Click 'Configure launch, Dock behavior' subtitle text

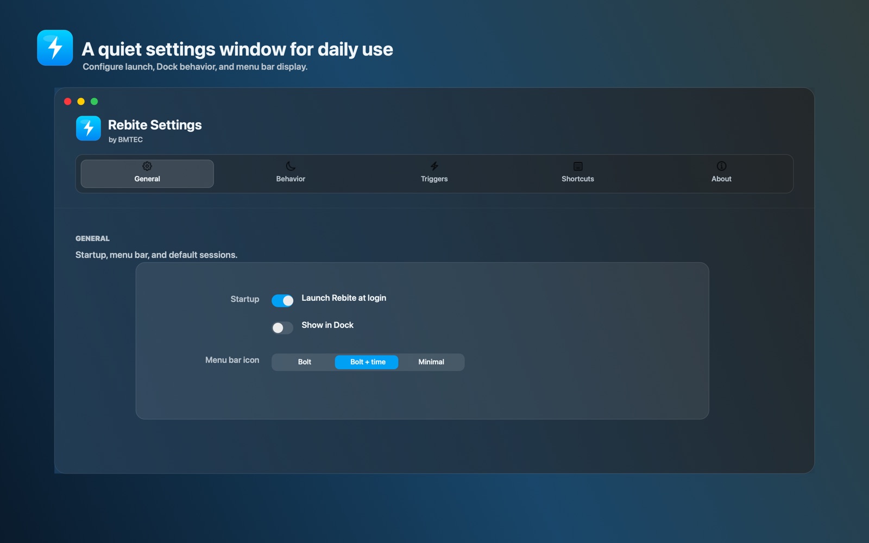(x=195, y=67)
